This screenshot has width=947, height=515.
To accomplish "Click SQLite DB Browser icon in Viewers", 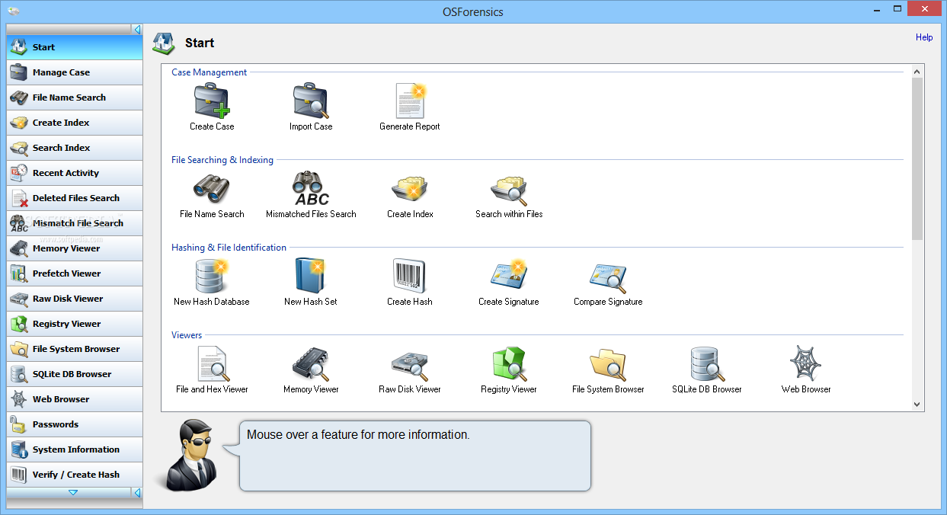I will coord(709,363).
